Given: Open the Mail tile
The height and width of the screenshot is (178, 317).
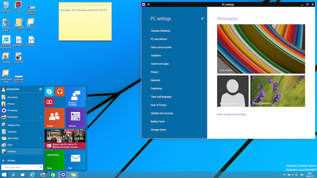Looking at the screenshot, I should (x=75, y=160).
